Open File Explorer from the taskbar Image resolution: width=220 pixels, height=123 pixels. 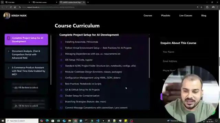69,121
